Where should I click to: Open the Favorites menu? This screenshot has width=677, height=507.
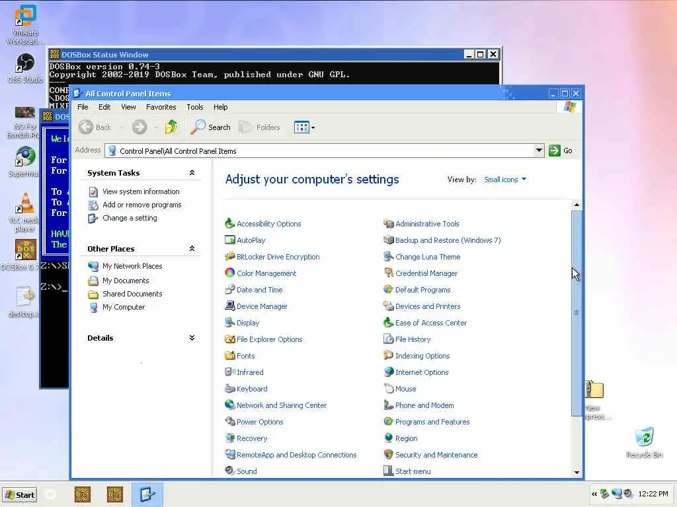click(161, 107)
